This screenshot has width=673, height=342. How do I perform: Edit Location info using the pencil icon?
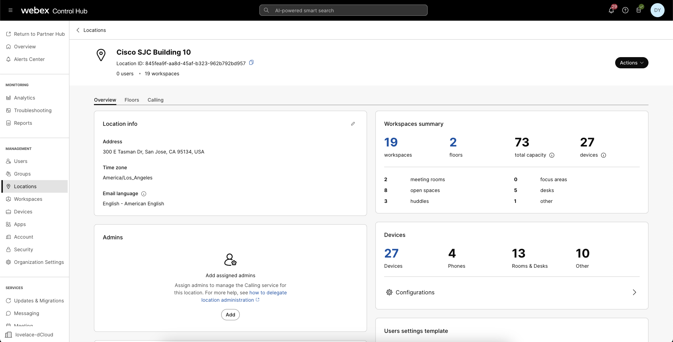point(353,124)
